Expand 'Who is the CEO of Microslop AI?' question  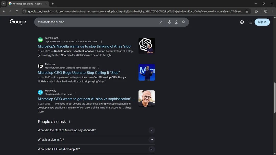(96, 149)
